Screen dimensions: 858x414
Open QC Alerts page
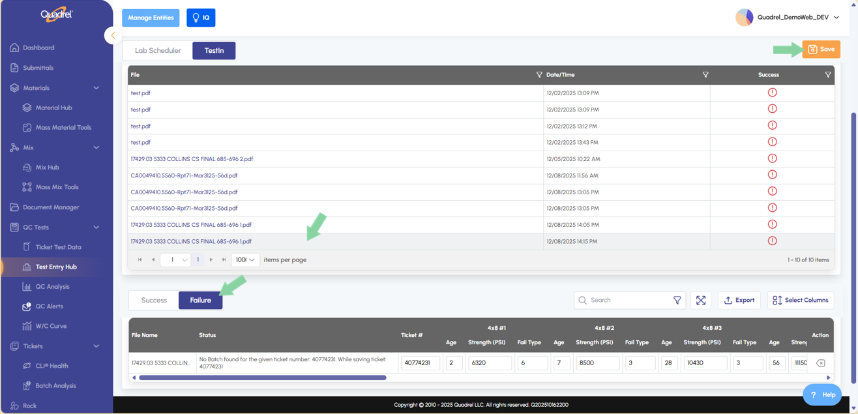click(x=50, y=306)
